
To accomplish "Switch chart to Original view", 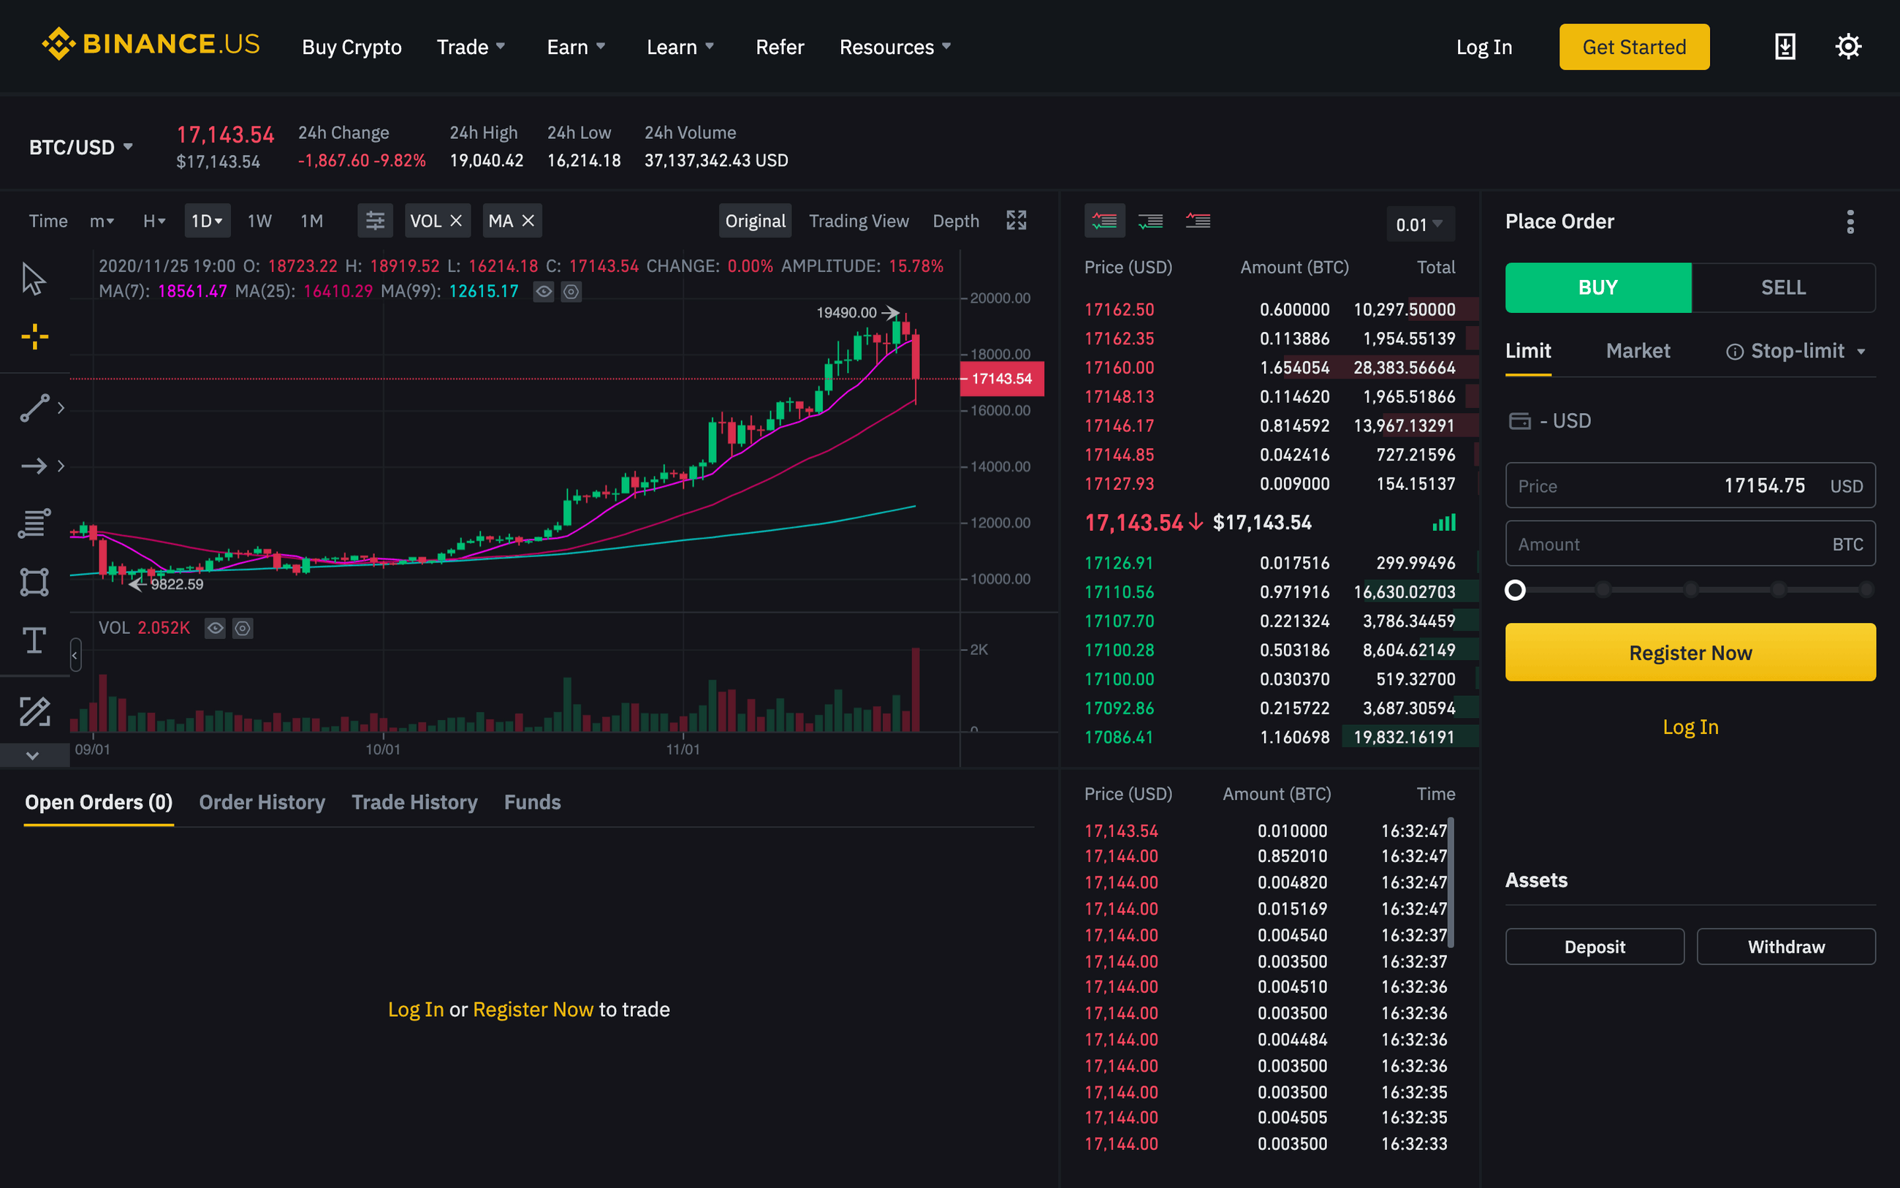I will point(756,221).
